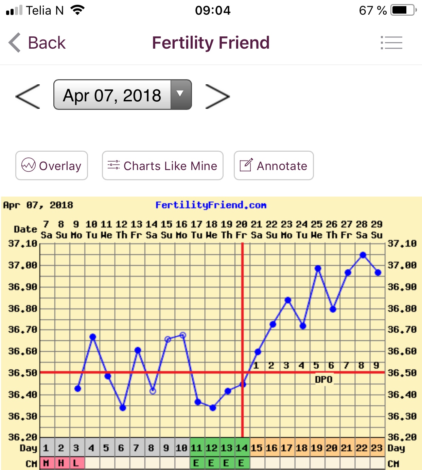
Task: Select cycle day 1 cell
Action: coord(47,448)
